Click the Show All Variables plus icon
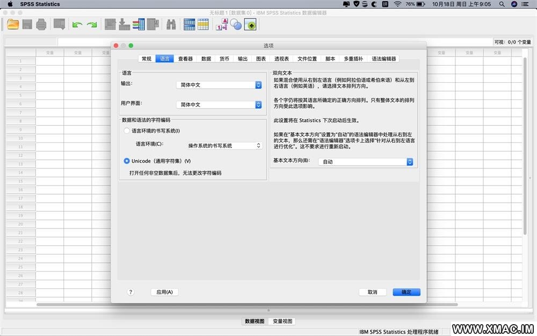The height and width of the screenshot is (336, 537). click(250, 25)
